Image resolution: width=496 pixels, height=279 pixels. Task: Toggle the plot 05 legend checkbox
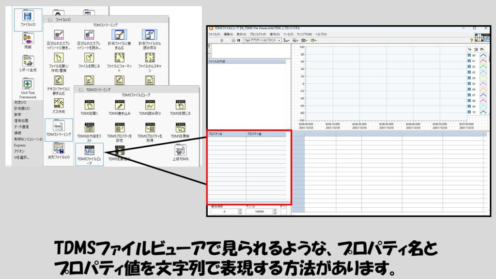469,83
